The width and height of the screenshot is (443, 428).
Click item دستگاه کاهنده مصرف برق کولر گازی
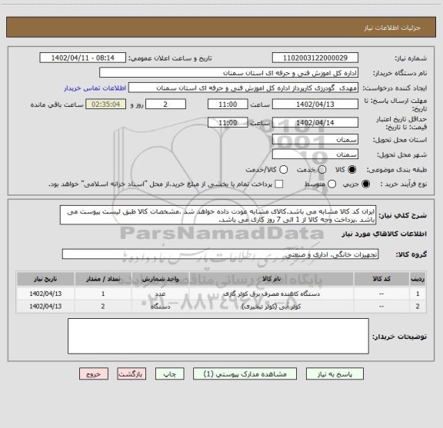pos(271,294)
